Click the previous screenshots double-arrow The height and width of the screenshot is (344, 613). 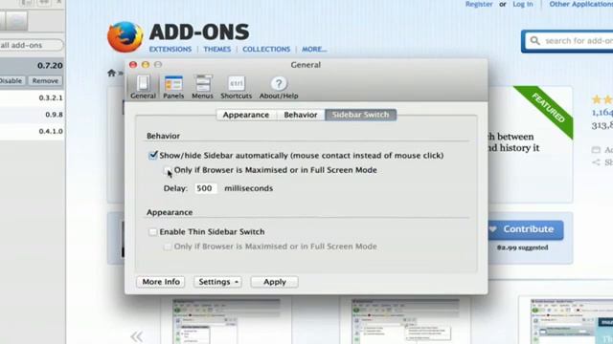click(x=136, y=336)
